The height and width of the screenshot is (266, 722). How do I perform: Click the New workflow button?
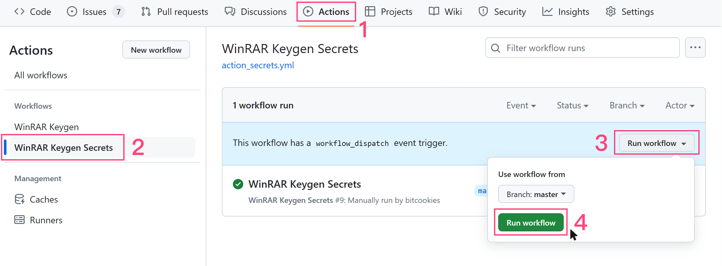(156, 50)
